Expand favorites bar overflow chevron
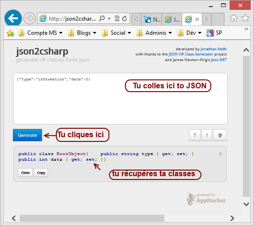 pyautogui.click(x=246, y=29)
